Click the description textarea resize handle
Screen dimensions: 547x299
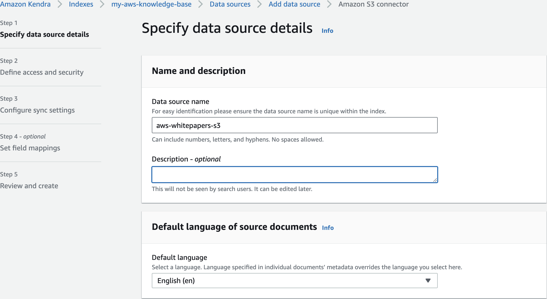click(435, 180)
